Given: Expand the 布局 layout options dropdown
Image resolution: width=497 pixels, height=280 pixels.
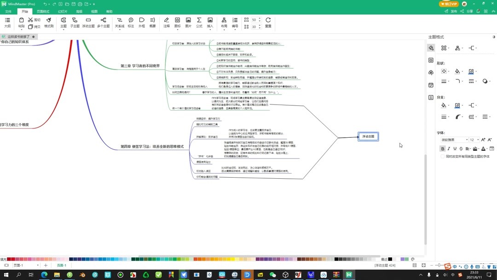Looking at the screenshot, I should tap(224, 29).
